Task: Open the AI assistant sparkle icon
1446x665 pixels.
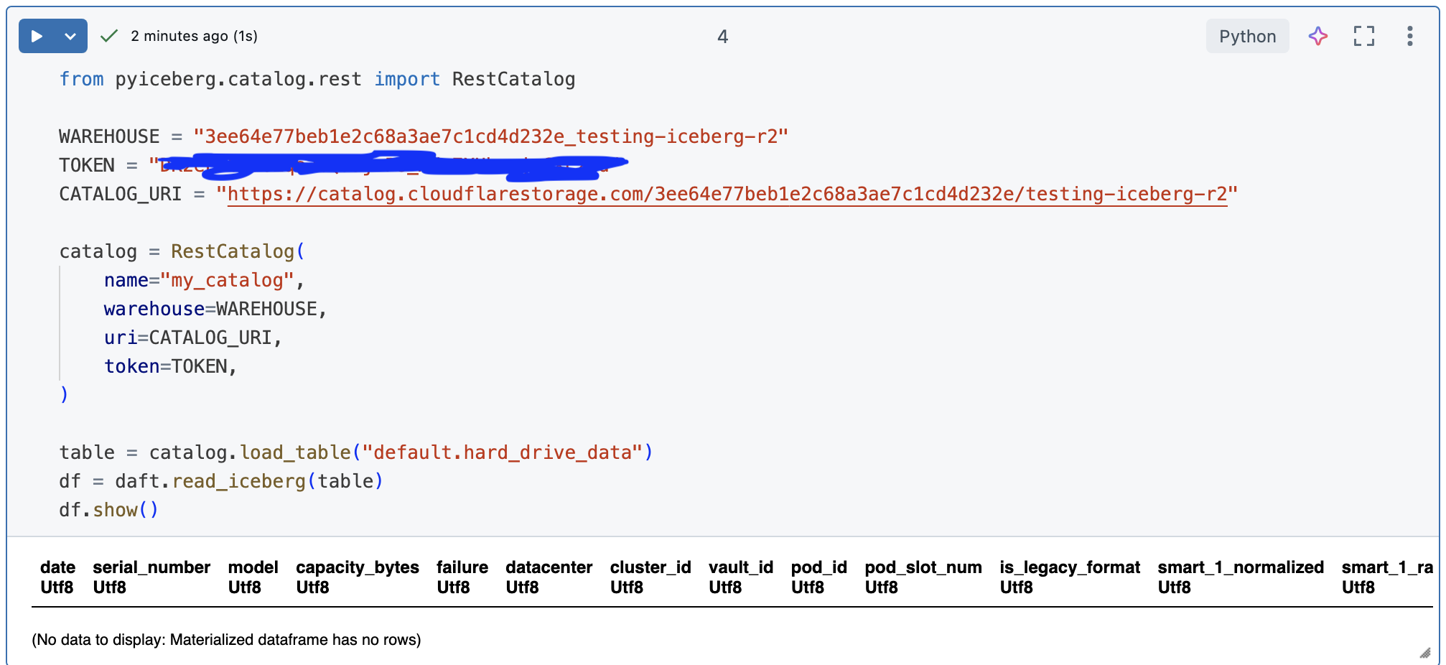Action: coord(1318,36)
